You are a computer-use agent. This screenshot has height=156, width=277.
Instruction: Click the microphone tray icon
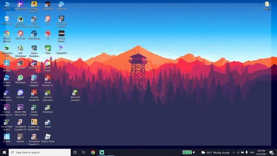coord(247,153)
